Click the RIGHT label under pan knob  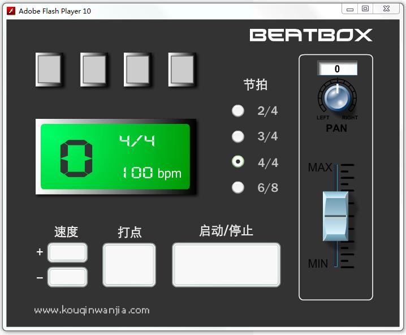tap(350, 118)
